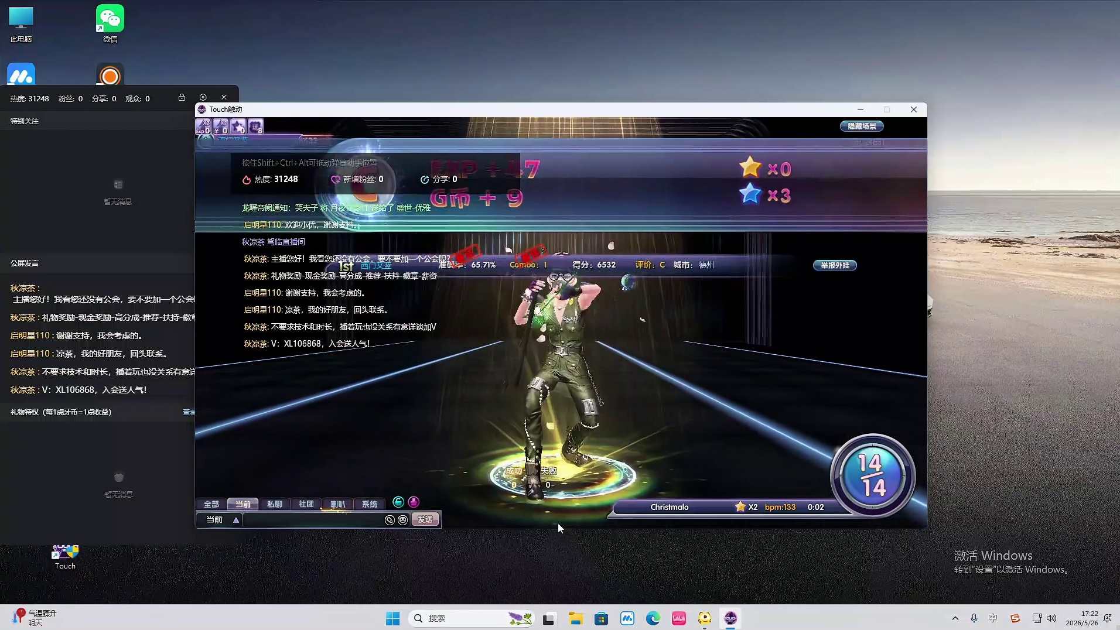Open the volume tray icon
The height and width of the screenshot is (630, 1120).
pos(1052,618)
